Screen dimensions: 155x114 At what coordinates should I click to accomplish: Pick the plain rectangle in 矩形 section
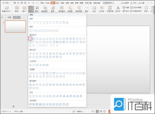click(30, 31)
